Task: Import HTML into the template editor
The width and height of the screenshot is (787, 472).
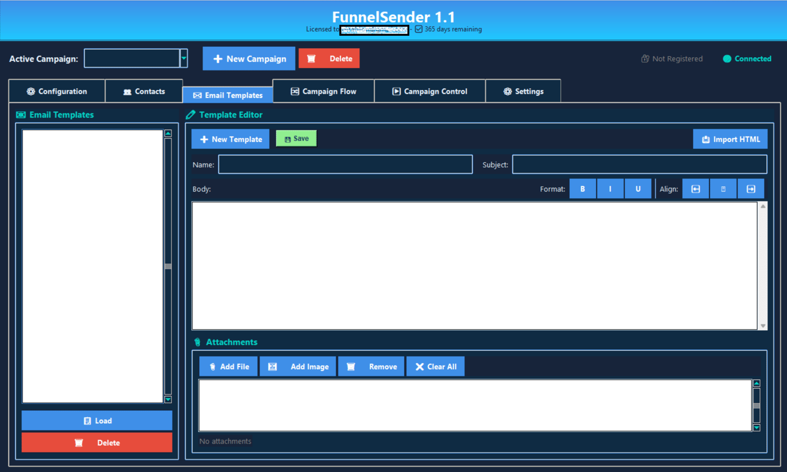Action: [730, 139]
